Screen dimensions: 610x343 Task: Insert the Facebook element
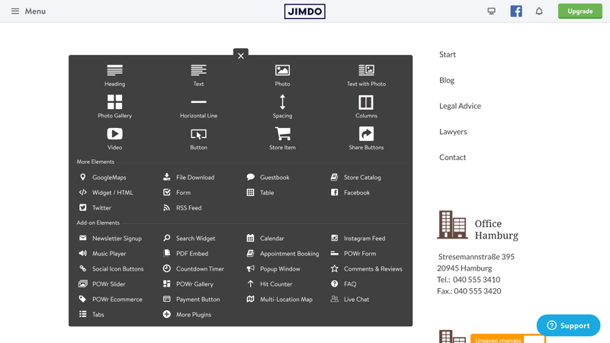point(350,193)
